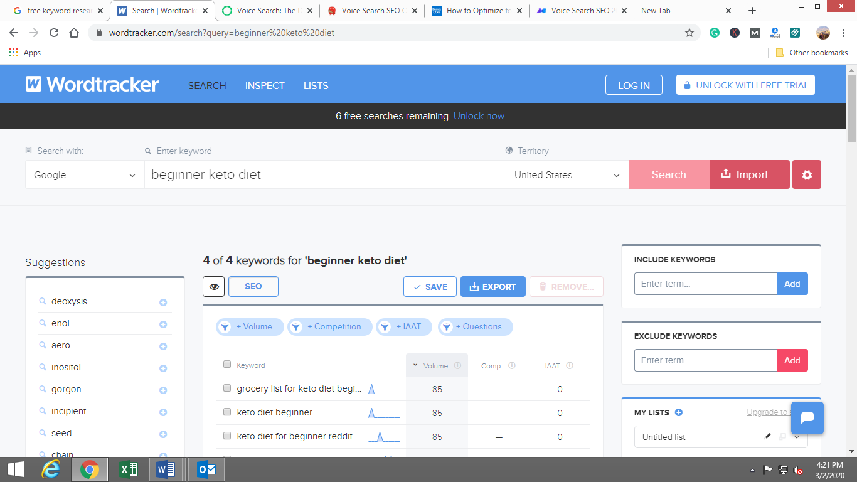Image resolution: width=857 pixels, height=482 pixels.
Task: Click the EXPORT button
Action: coord(492,287)
